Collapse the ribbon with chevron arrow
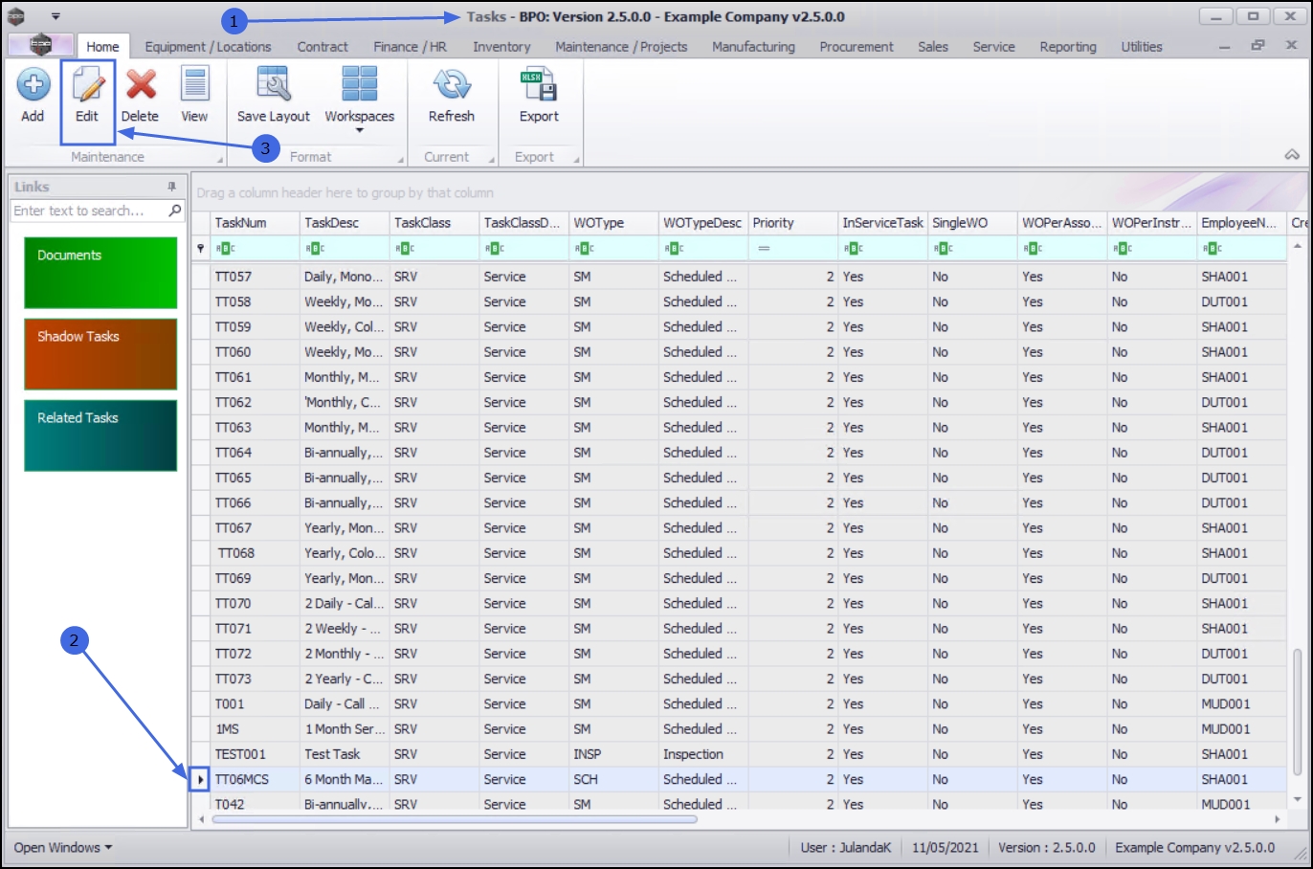 (x=1291, y=155)
